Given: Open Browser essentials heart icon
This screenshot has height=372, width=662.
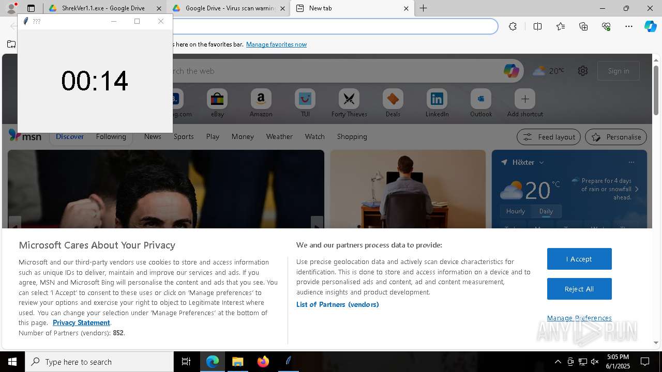Looking at the screenshot, I should (606, 26).
